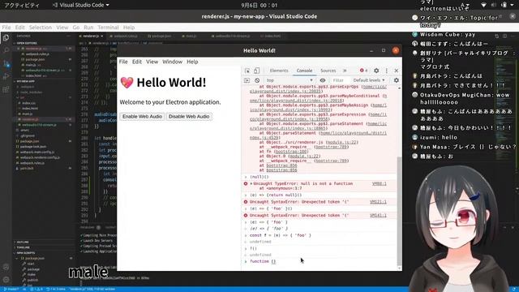Image resolution: width=519 pixels, height=292 pixels.
Task: Open DevTools main settings gear
Action: click(376, 71)
